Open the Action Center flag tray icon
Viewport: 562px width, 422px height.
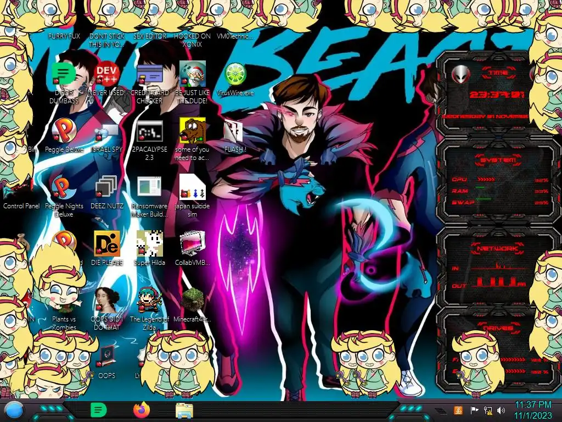474,410
